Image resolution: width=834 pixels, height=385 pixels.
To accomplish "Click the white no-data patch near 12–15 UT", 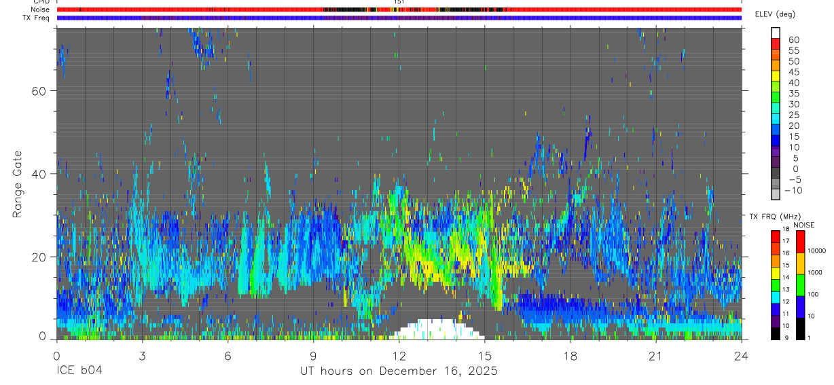I will tap(436, 329).
